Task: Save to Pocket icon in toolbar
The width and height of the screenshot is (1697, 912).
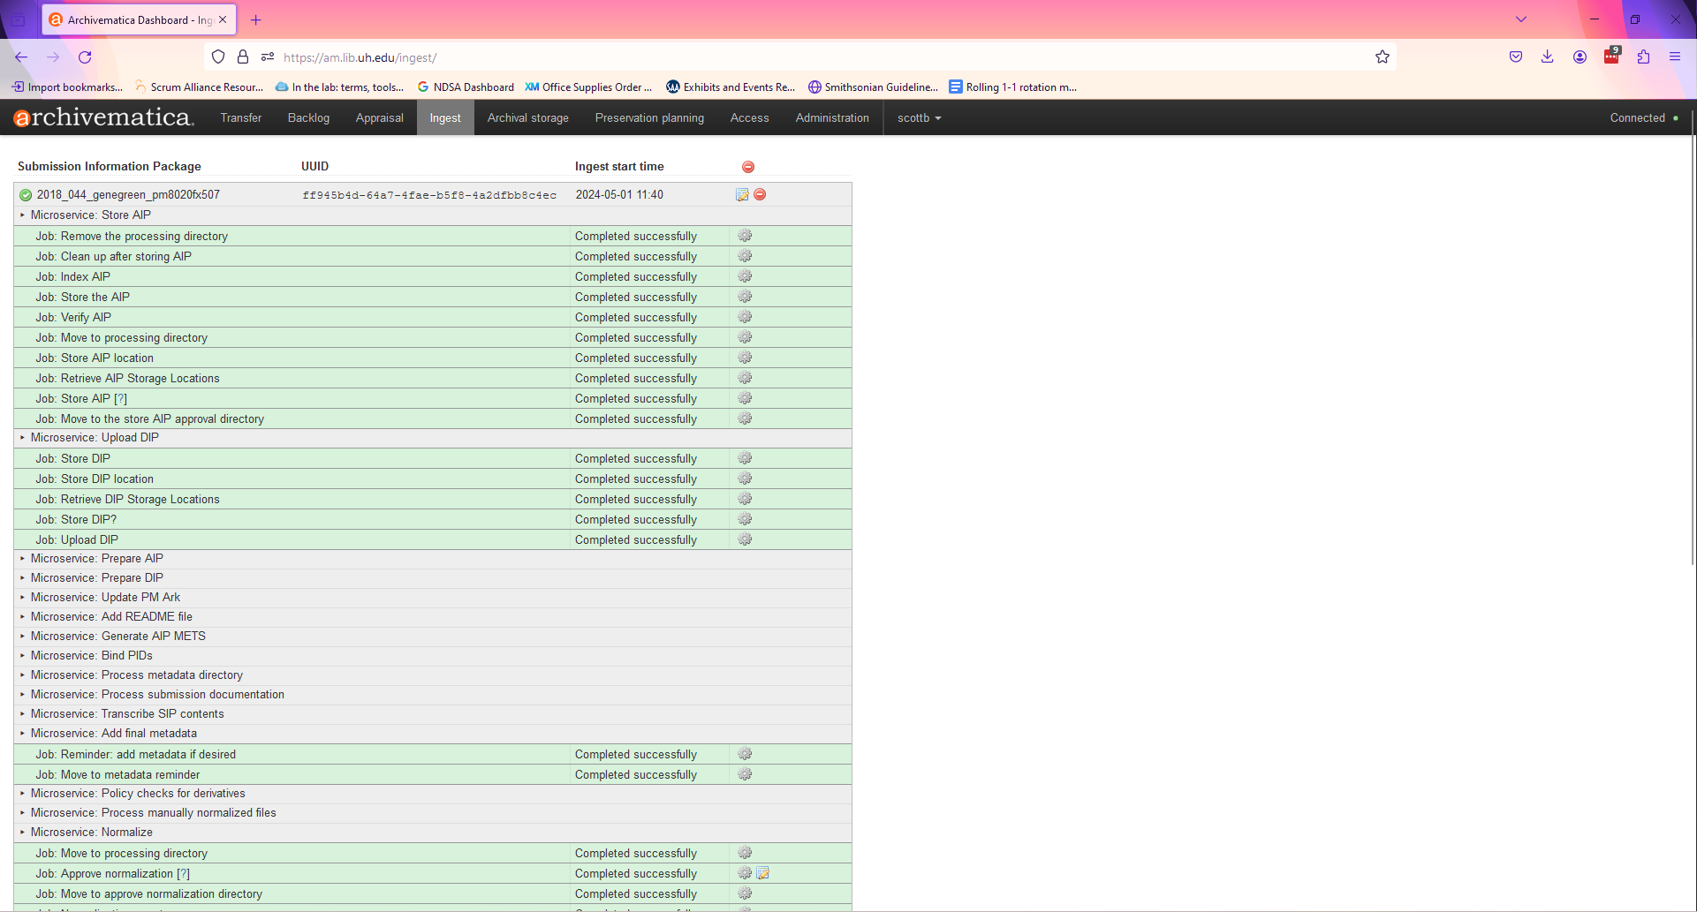Action: click(1516, 57)
